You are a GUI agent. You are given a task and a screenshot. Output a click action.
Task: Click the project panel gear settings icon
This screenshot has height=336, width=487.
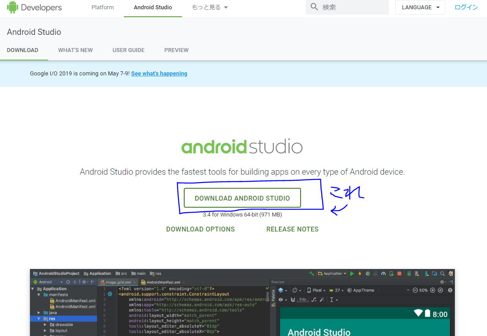click(84, 282)
